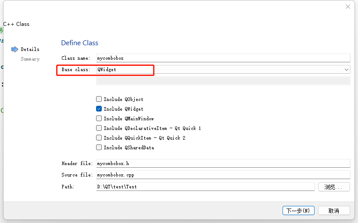Check Include QDeclarativeItem - Qt Quick 1
This screenshot has height=223, width=358.
(99, 128)
